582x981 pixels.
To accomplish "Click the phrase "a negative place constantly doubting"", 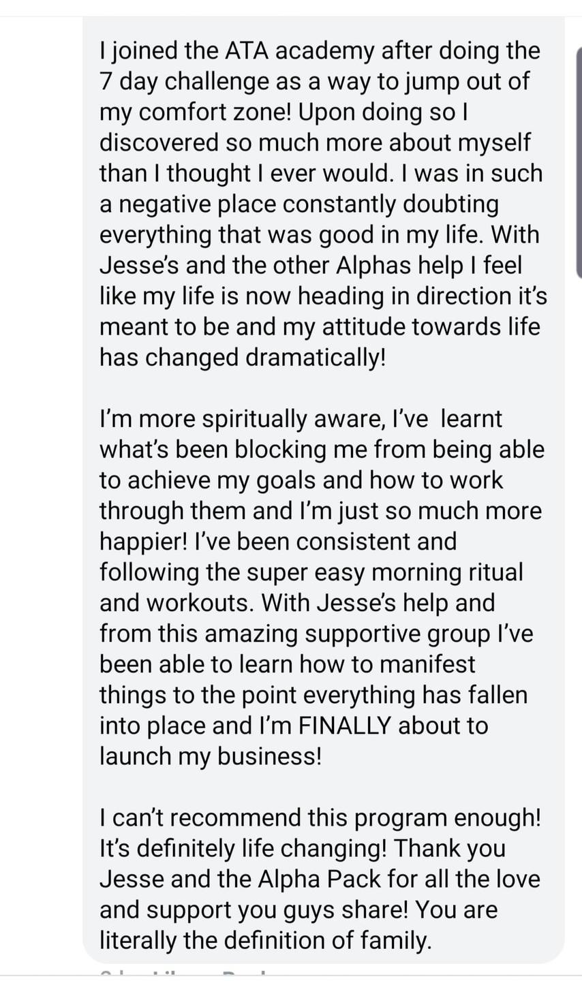I will [299, 204].
